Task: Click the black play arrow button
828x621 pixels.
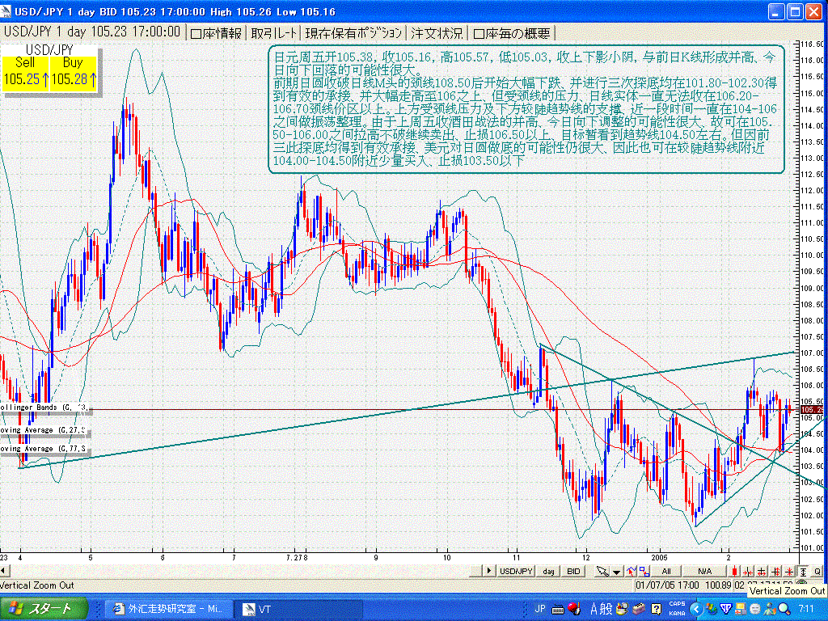Action: (x=488, y=572)
